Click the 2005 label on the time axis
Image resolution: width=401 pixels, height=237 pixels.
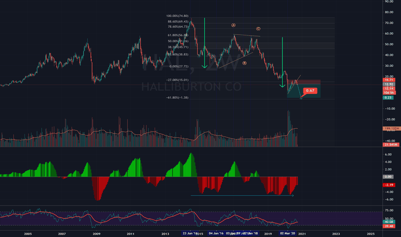click(28, 234)
